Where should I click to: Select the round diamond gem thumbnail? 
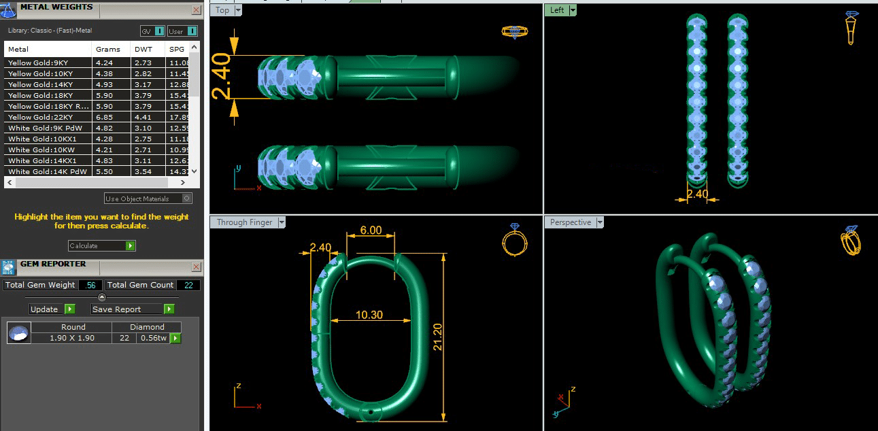point(19,333)
